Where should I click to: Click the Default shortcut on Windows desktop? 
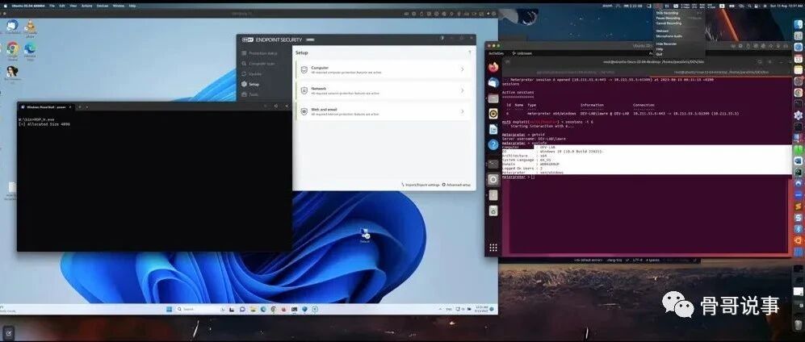click(364, 236)
